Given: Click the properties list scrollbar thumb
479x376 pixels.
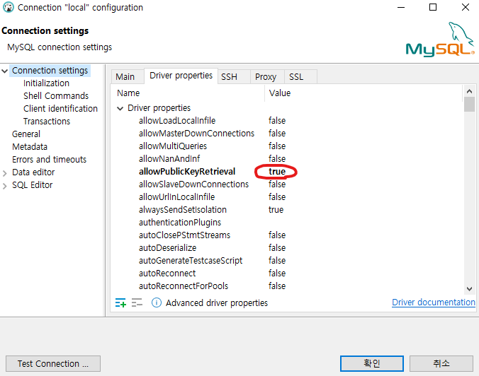Looking at the screenshot, I should click(469, 105).
